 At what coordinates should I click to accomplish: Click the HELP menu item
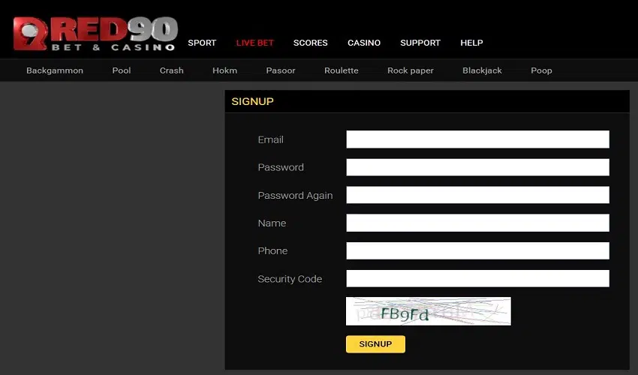point(471,43)
